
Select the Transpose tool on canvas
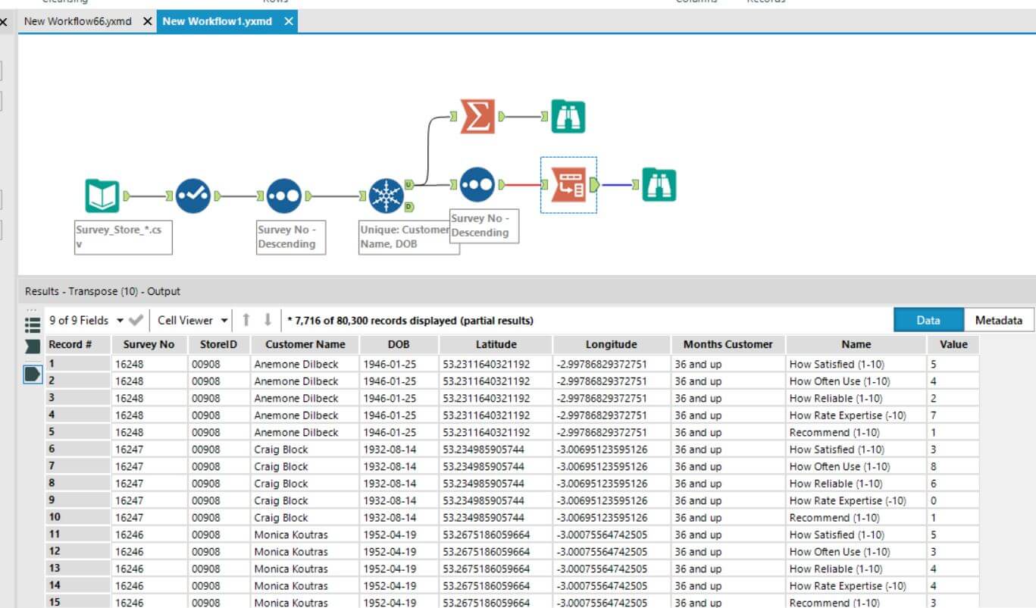(568, 185)
